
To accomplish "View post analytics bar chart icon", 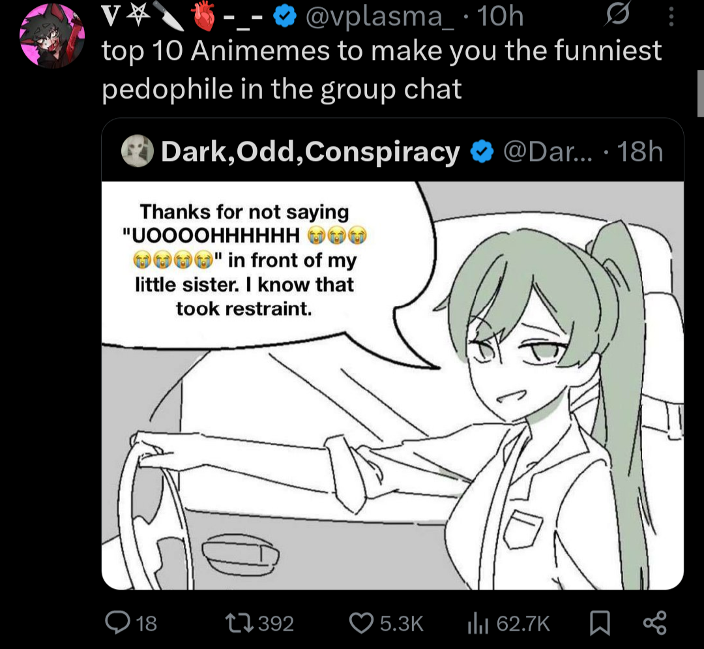I will pyautogui.click(x=477, y=624).
